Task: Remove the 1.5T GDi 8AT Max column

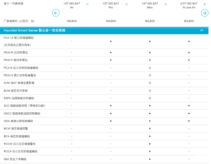Action: coord(166,4)
